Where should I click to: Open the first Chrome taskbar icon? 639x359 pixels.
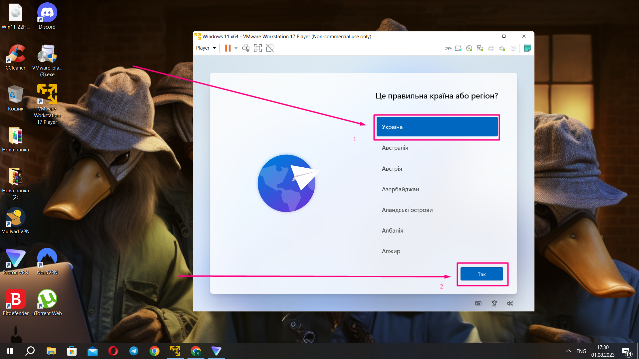154,351
